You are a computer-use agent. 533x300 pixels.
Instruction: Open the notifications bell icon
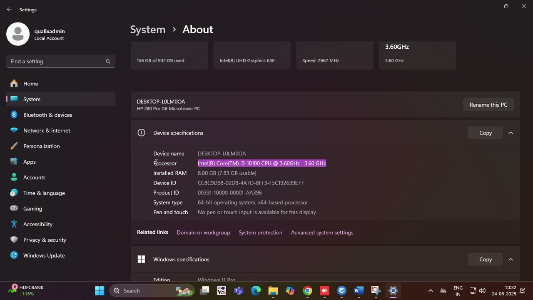coord(522,291)
